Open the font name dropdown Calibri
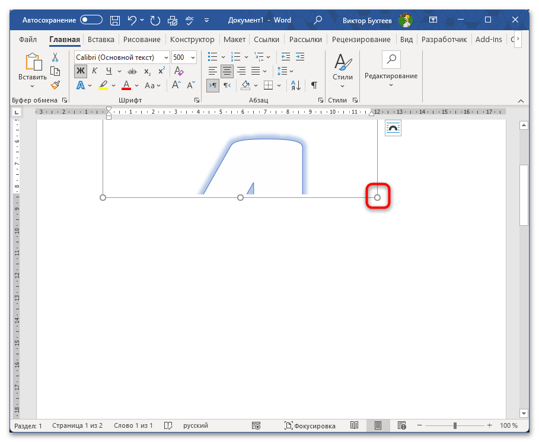This screenshot has height=442, width=539. 165,57
